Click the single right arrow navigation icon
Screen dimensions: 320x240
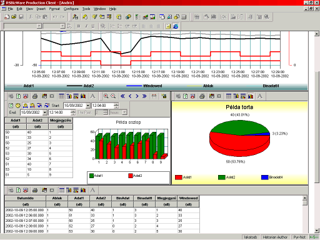[137, 96]
